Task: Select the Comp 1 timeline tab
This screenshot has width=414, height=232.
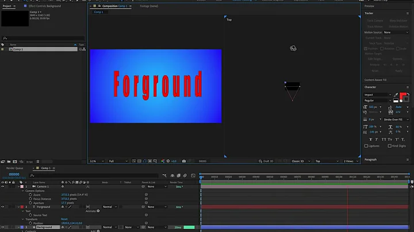Action: click(x=45, y=168)
